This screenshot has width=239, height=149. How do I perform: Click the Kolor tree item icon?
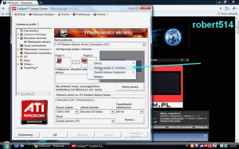[22, 60]
